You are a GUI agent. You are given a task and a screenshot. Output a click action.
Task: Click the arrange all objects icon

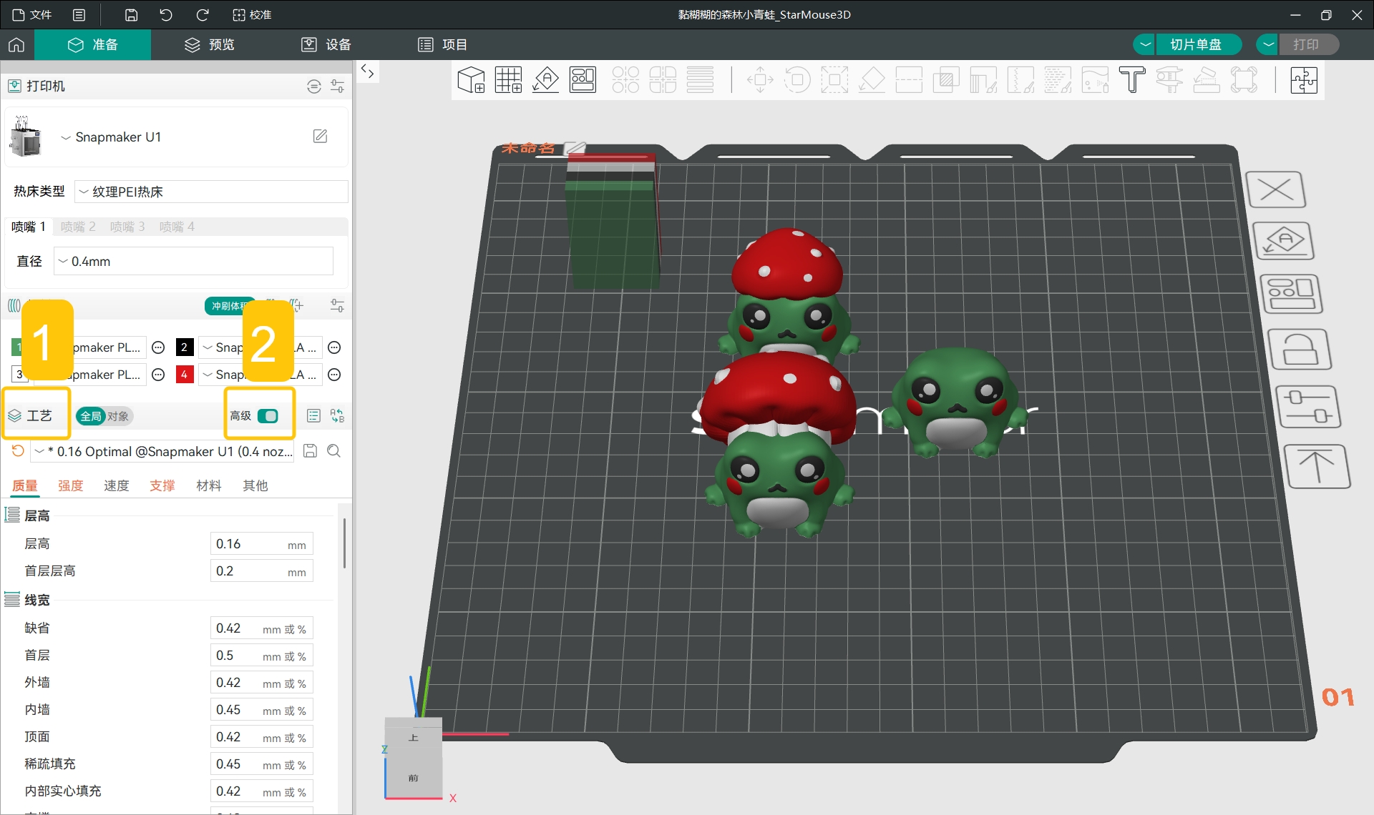click(583, 79)
